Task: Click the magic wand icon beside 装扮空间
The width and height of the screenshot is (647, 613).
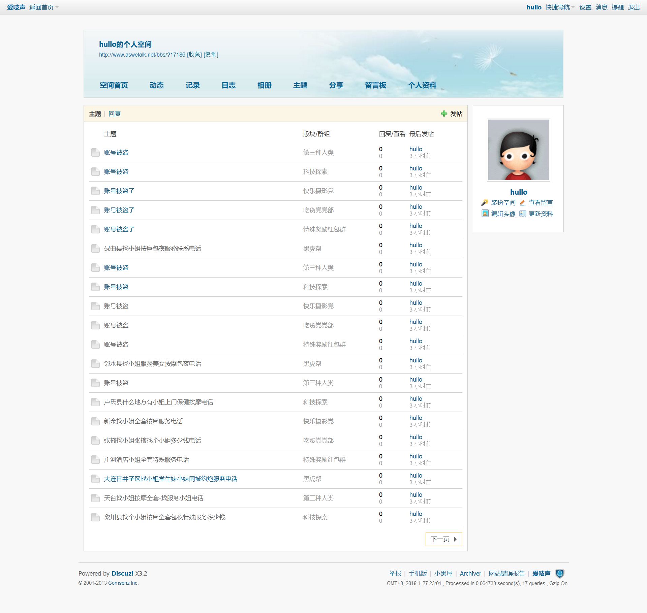Action: click(x=485, y=202)
